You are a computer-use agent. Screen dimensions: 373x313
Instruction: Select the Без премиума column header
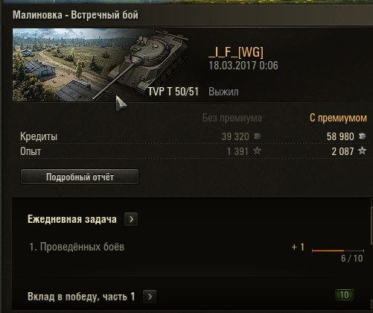[x=232, y=118]
